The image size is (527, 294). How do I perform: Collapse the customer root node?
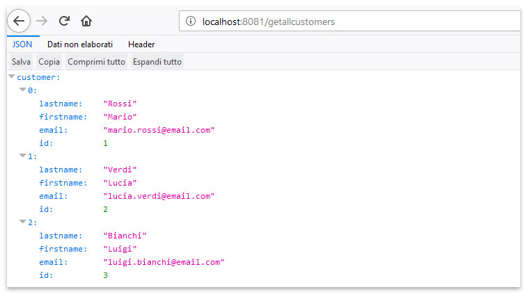click(x=12, y=77)
